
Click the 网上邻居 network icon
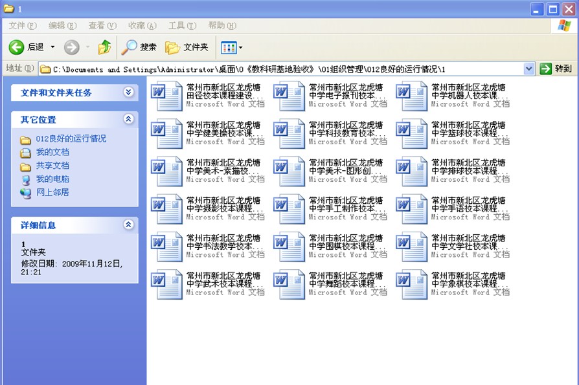coord(25,193)
